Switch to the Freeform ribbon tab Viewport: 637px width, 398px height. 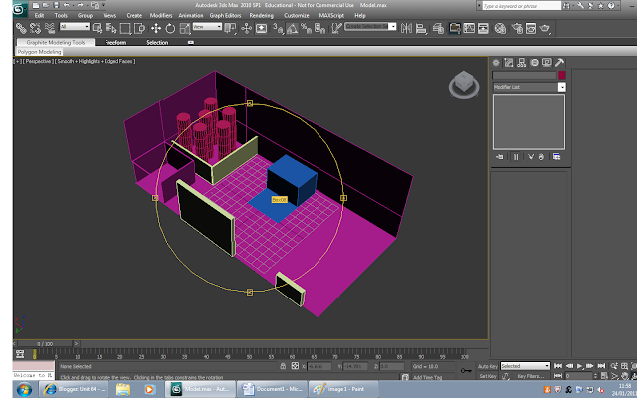pos(115,43)
